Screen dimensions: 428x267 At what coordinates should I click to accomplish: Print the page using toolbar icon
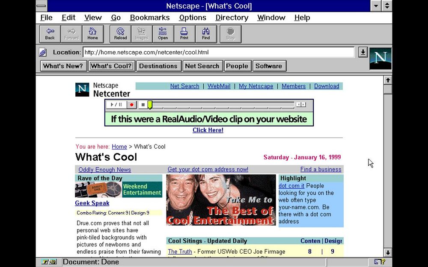(184, 34)
